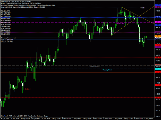Screen dimensions: 161x120
Task: Click the Low 2= 146.9400 label
Action: point(7,42)
